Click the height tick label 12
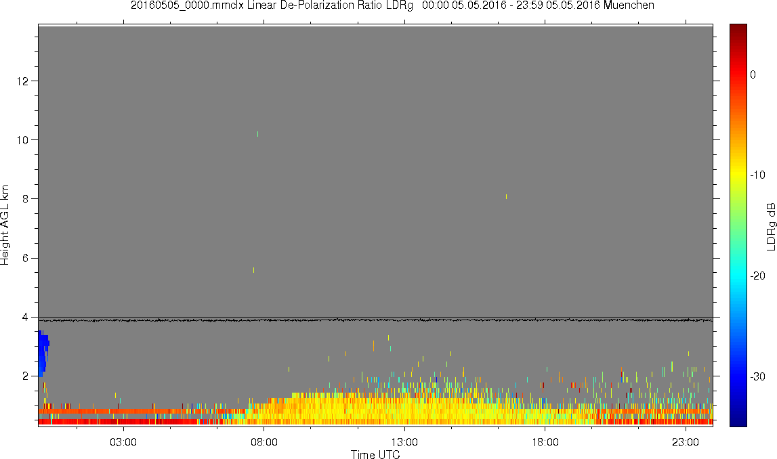This screenshot has height=459, width=777. tap(23, 81)
